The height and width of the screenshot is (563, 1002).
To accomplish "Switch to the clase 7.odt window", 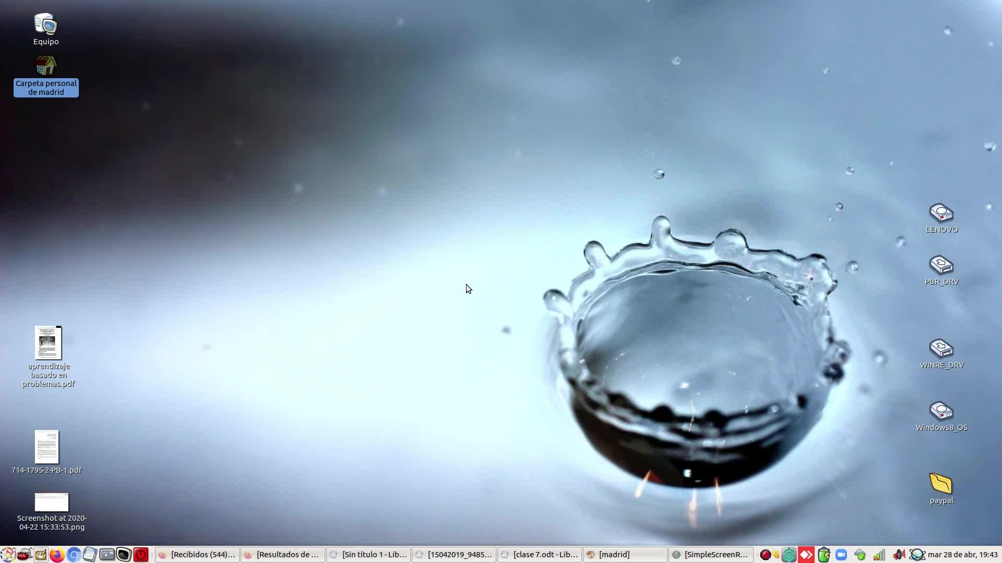I will click(x=540, y=555).
